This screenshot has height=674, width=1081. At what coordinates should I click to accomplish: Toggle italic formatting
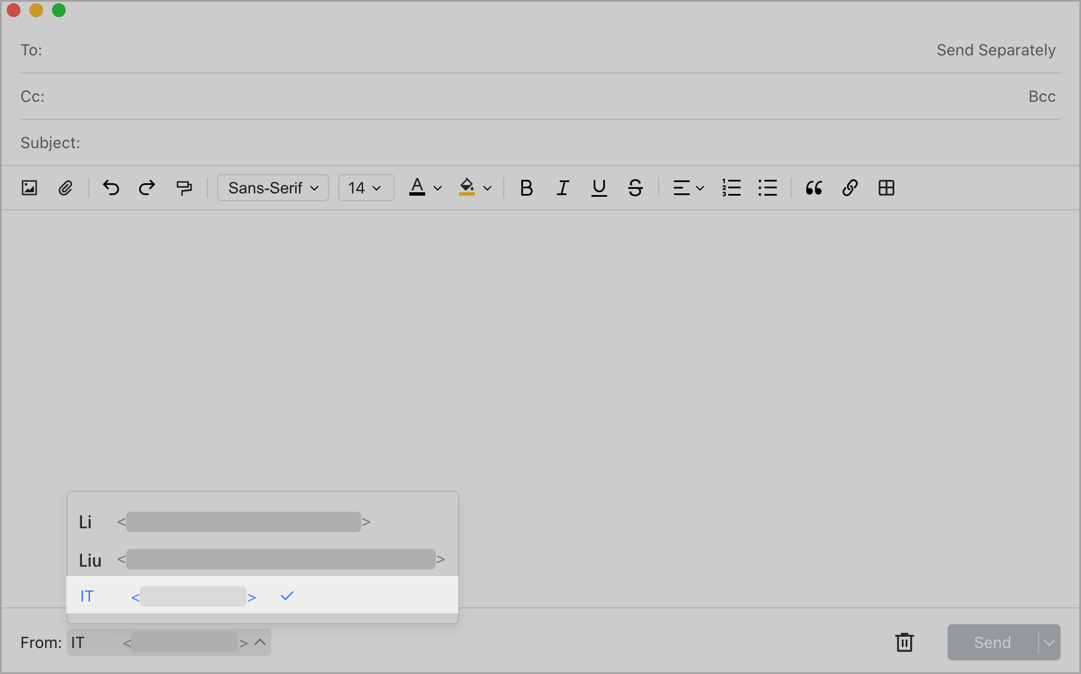562,188
